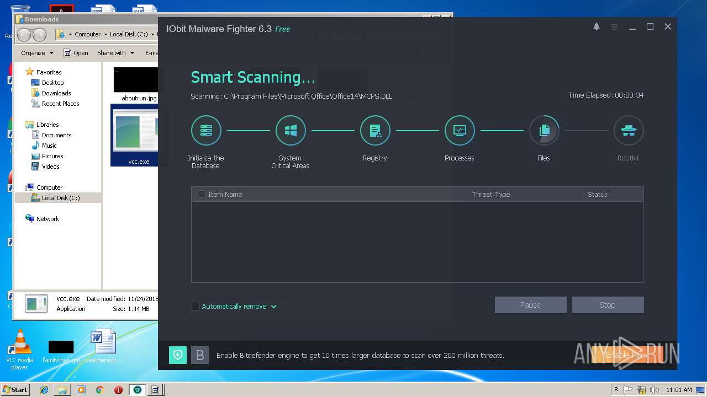Open Windows Explorer from the taskbar
707x397 pixels.
(62, 390)
